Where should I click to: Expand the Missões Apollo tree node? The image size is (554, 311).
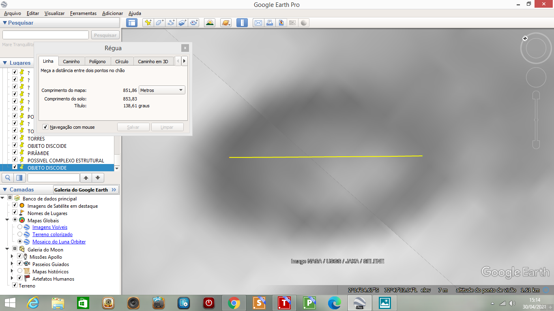click(12, 256)
